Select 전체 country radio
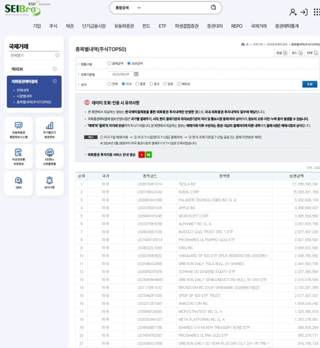320x348 pixels. coord(109,84)
